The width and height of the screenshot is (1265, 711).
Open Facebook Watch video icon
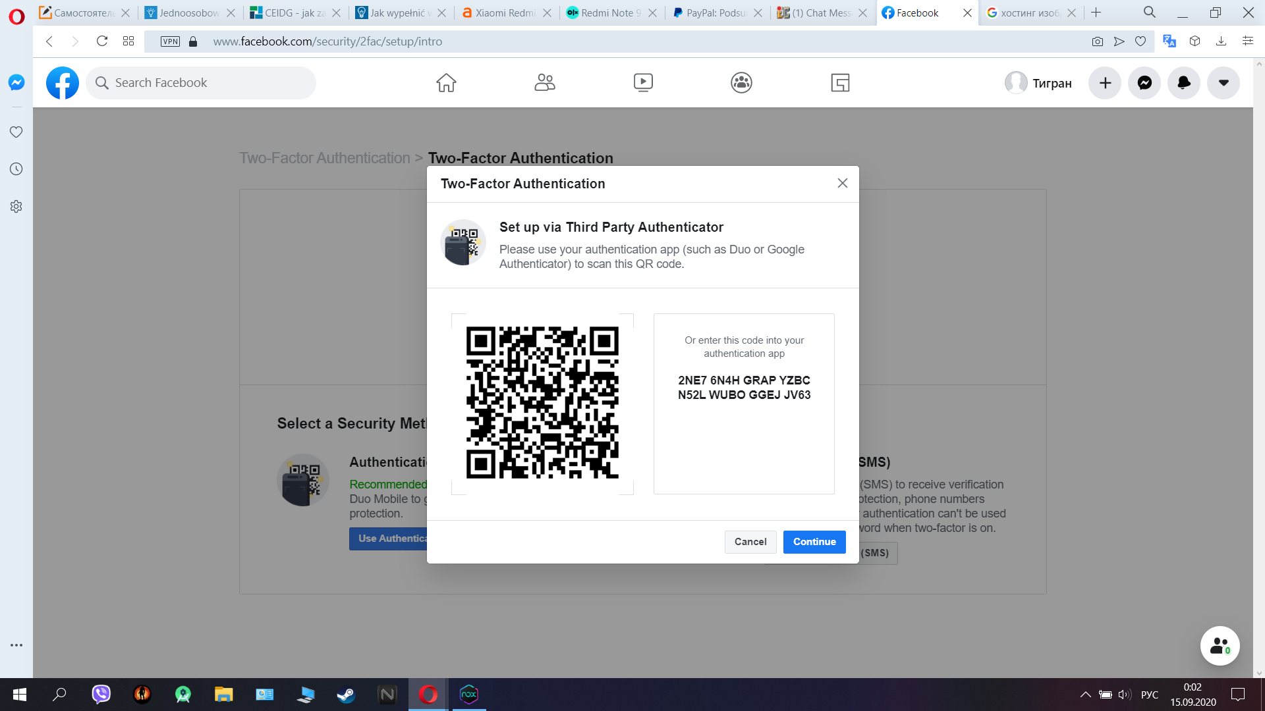[643, 82]
